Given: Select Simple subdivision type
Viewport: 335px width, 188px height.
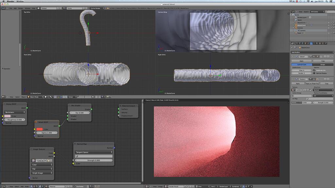Looking at the screenshot, I should (323, 64).
